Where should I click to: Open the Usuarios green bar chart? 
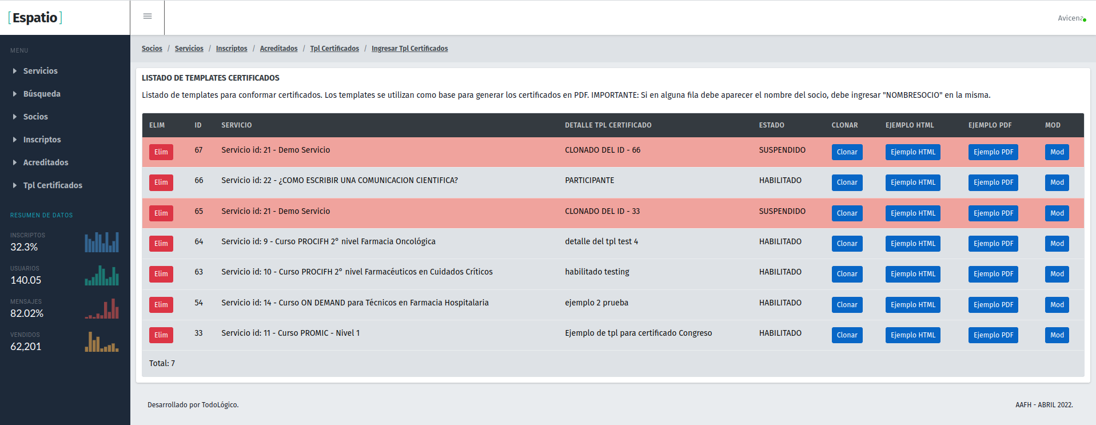point(102,275)
